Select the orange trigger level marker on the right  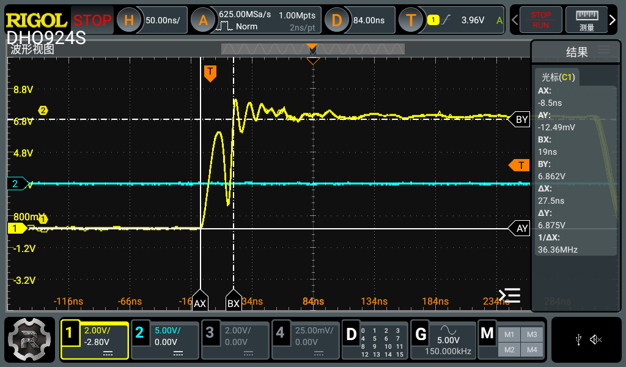pyautogui.click(x=519, y=165)
